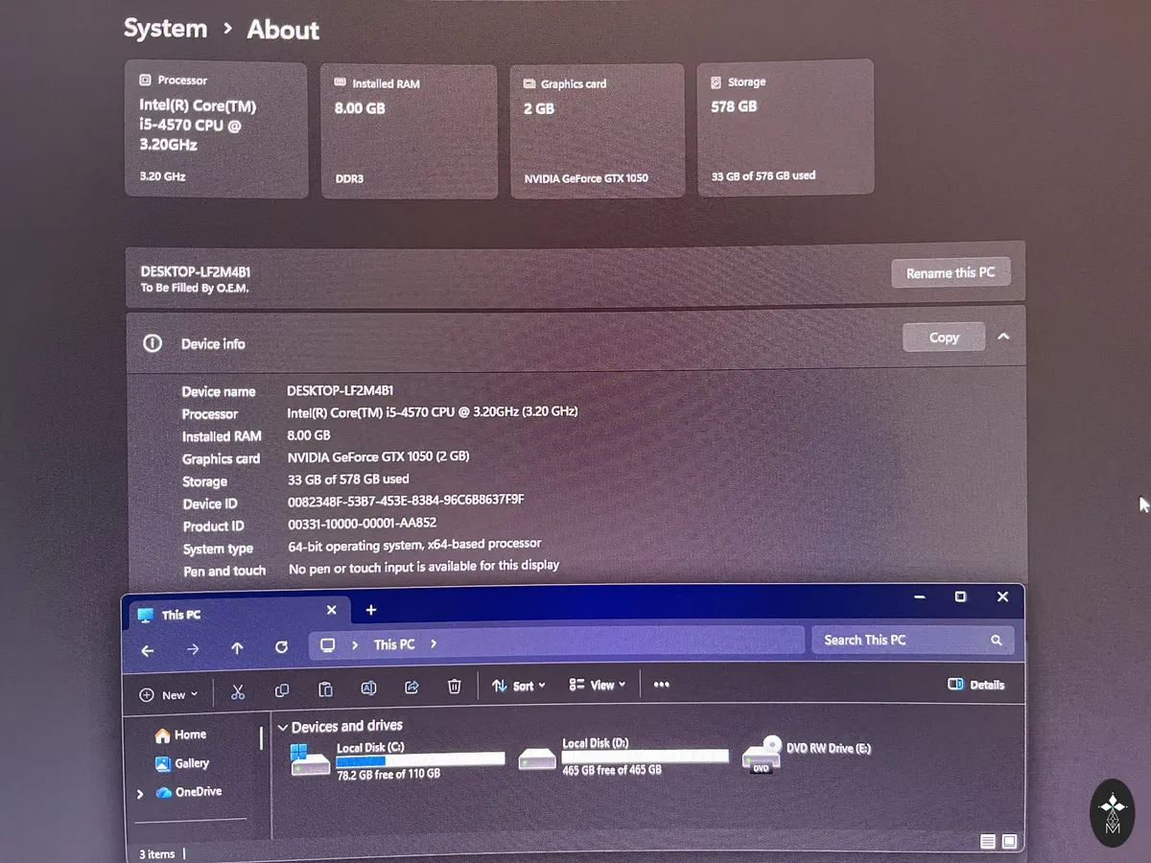This screenshot has width=1151, height=863.
Task: Click the navigation pane scrollbar
Action: click(x=261, y=737)
